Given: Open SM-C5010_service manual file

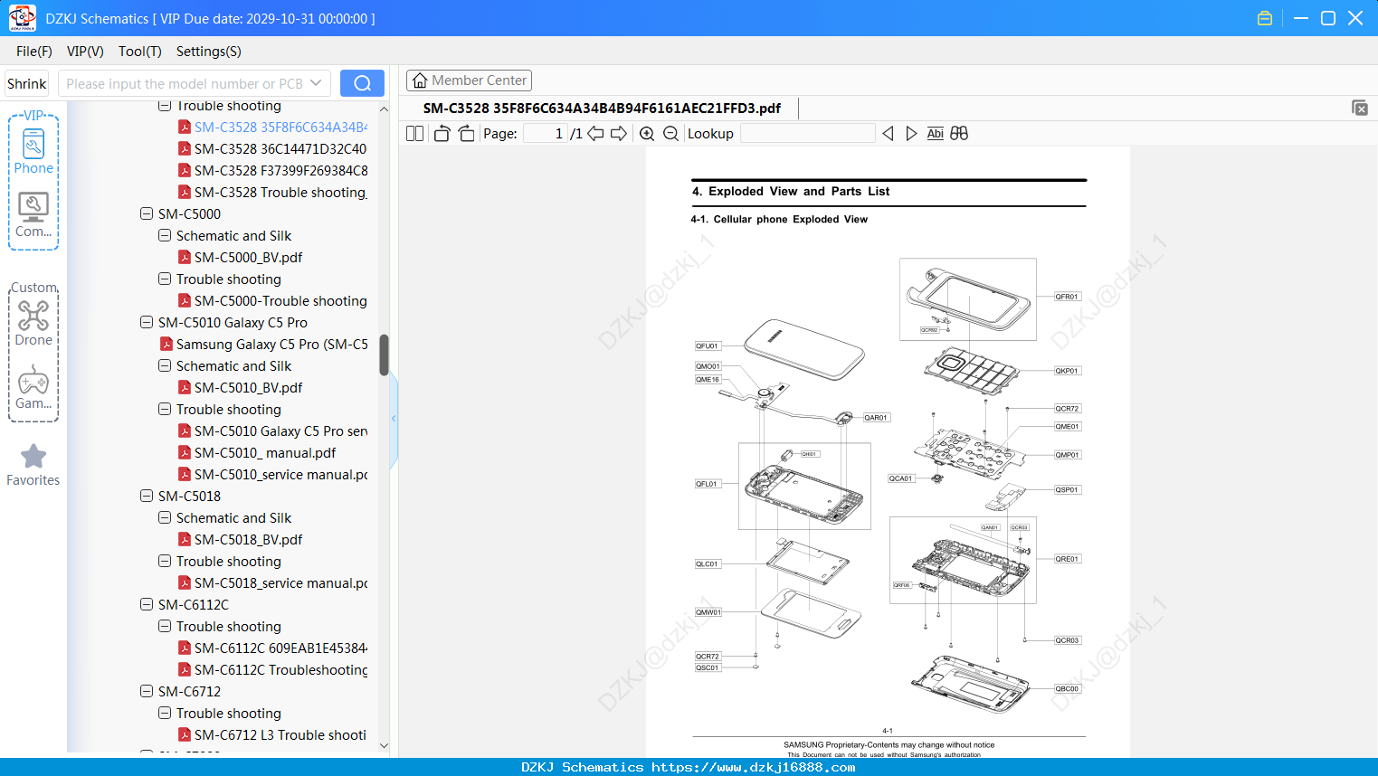Looking at the screenshot, I should coord(280,475).
